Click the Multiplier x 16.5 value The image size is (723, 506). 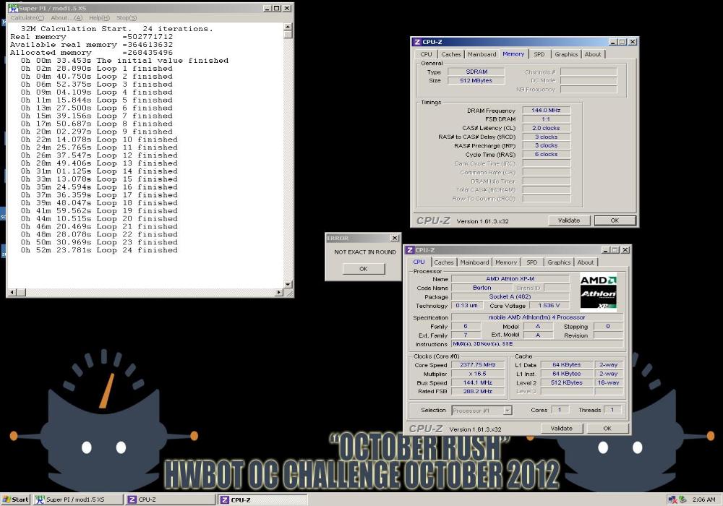(x=478, y=374)
